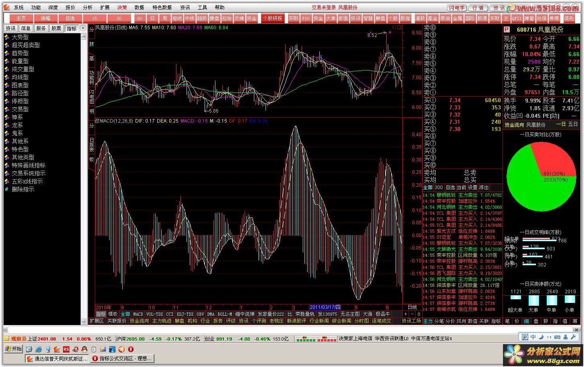584x367 pixels.
Task: Open the 新浪股评 bottom tab
Action: (x=296, y=321)
